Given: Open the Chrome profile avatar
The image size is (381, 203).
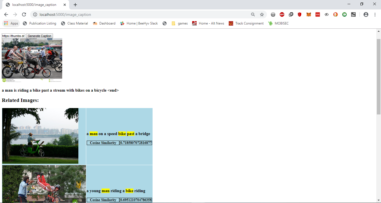Looking at the screenshot, I should (366, 14).
